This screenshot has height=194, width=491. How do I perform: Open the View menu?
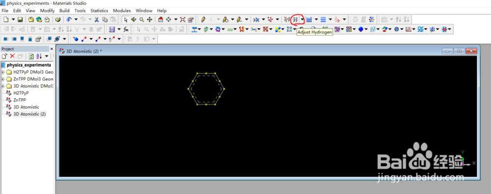tap(30, 11)
